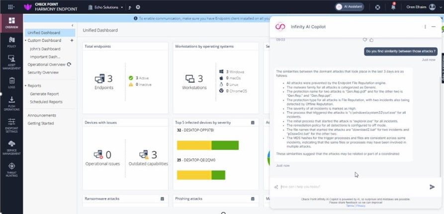This screenshot has width=444, height=214.
Task: Click the 0 Inactive status entry
Action: point(140,84)
